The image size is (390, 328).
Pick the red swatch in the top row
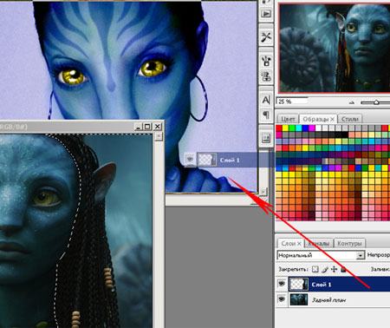click(x=279, y=128)
